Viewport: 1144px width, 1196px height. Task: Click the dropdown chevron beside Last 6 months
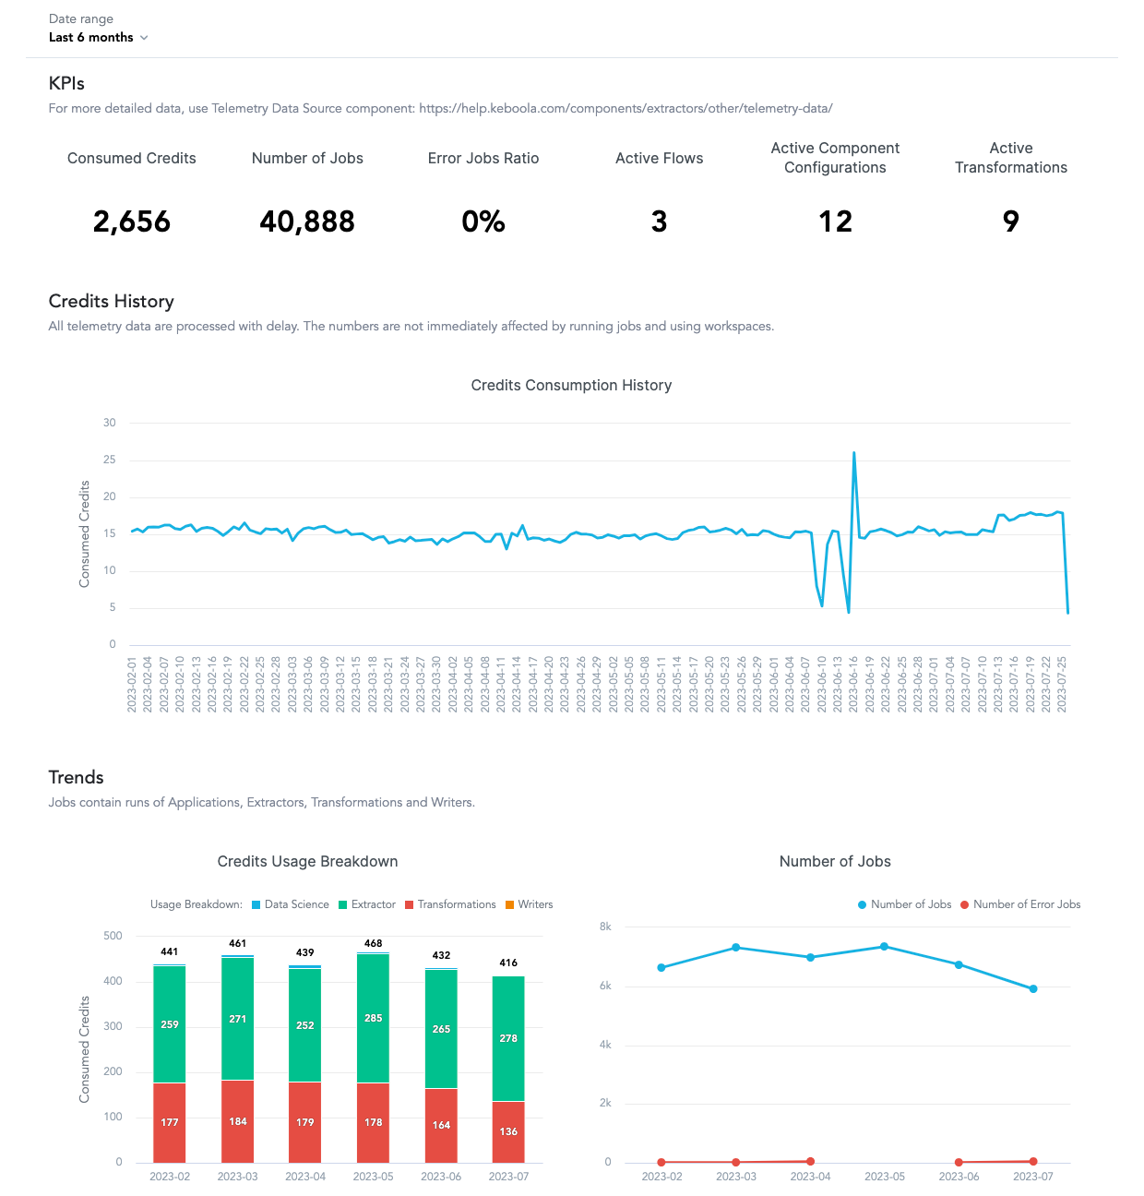(143, 38)
